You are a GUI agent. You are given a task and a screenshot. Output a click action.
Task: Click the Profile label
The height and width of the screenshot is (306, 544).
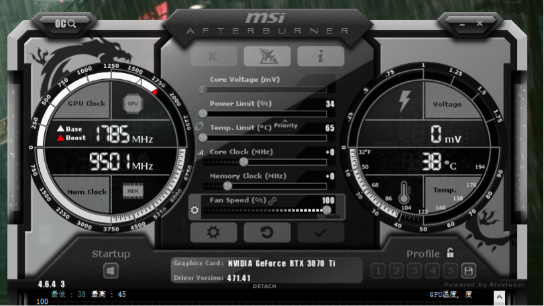[423, 254]
